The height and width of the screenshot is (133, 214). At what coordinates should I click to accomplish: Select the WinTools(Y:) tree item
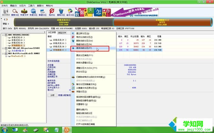click(18, 56)
